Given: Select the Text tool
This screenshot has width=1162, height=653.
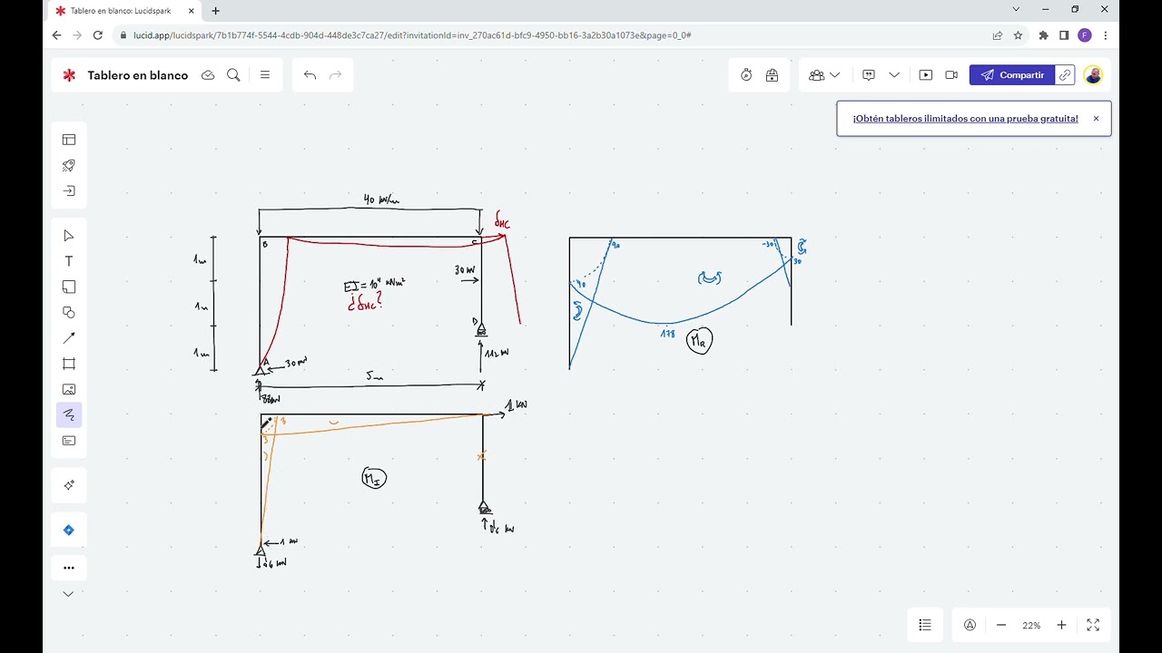Looking at the screenshot, I should tap(69, 261).
